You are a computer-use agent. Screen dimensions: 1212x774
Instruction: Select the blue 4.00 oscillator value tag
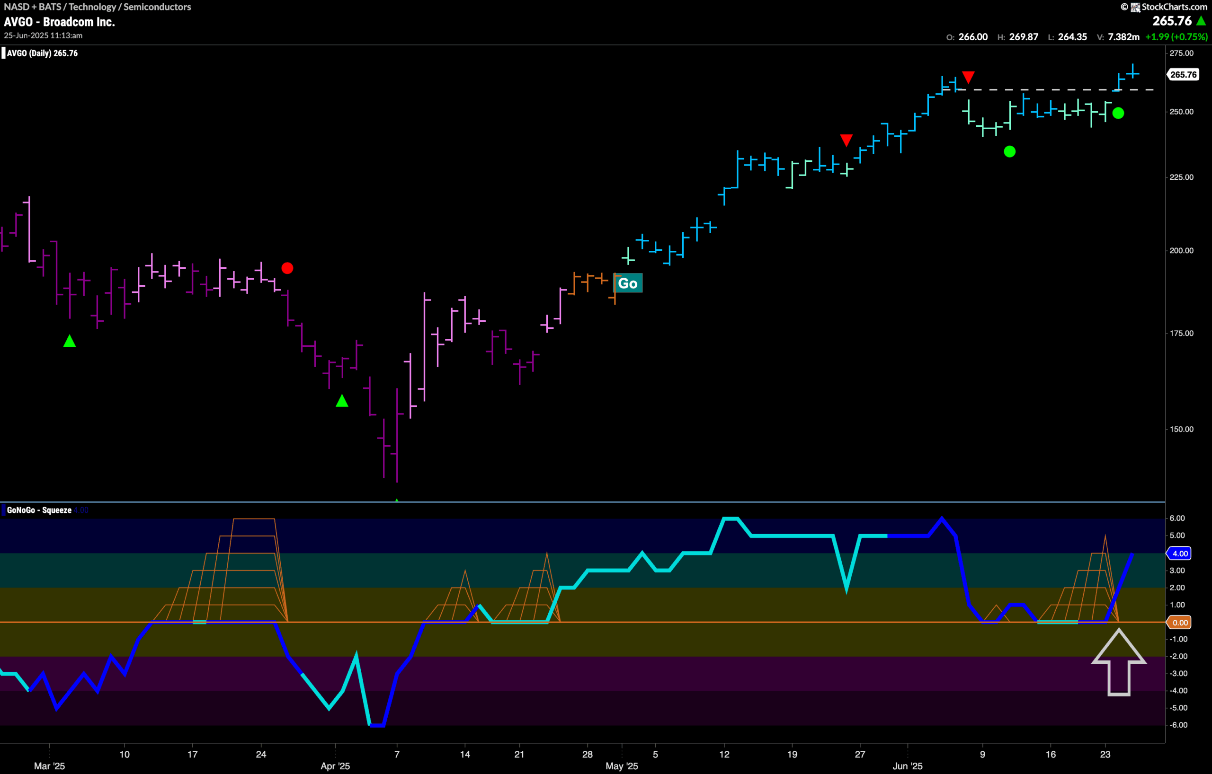[x=1180, y=553]
